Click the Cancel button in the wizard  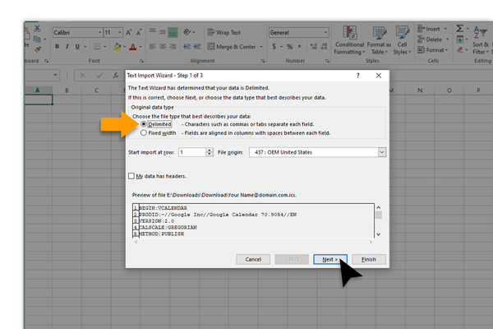click(x=253, y=259)
